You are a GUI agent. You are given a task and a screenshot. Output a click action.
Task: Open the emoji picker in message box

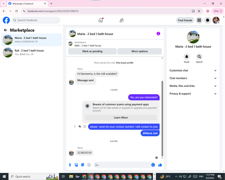click(x=153, y=165)
